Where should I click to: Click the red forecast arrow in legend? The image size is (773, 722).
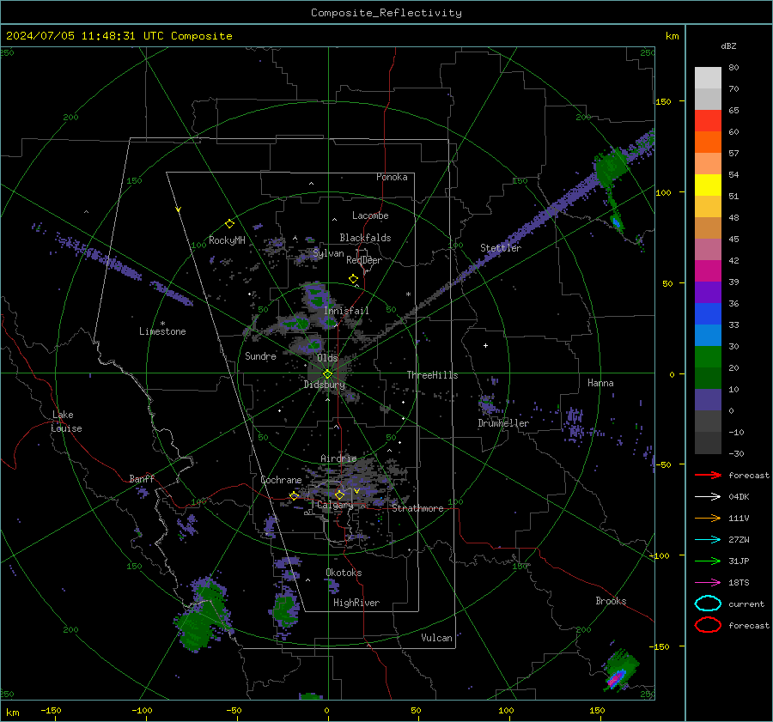[708, 475]
